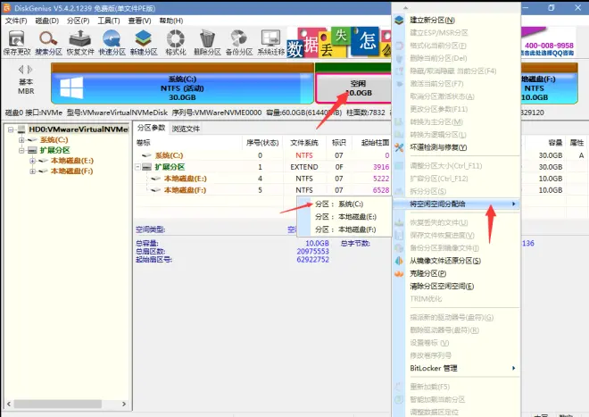Select HD0:VMwareVirtualNVMe tree root
The height and width of the screenshot is (417, 589).
[79, 129]
